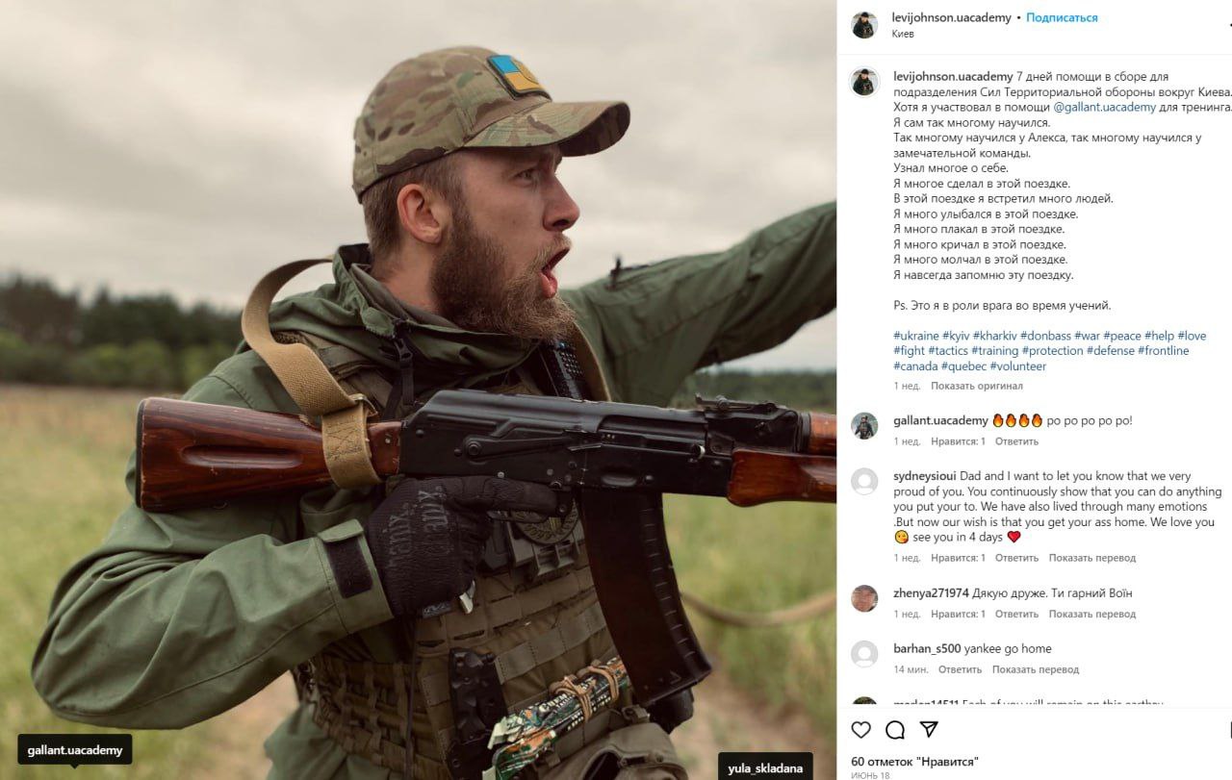Click gallant.uacademy commenter avatar
The height and width of the screenshot is (780, 1232).
click(x=864, y=426)
